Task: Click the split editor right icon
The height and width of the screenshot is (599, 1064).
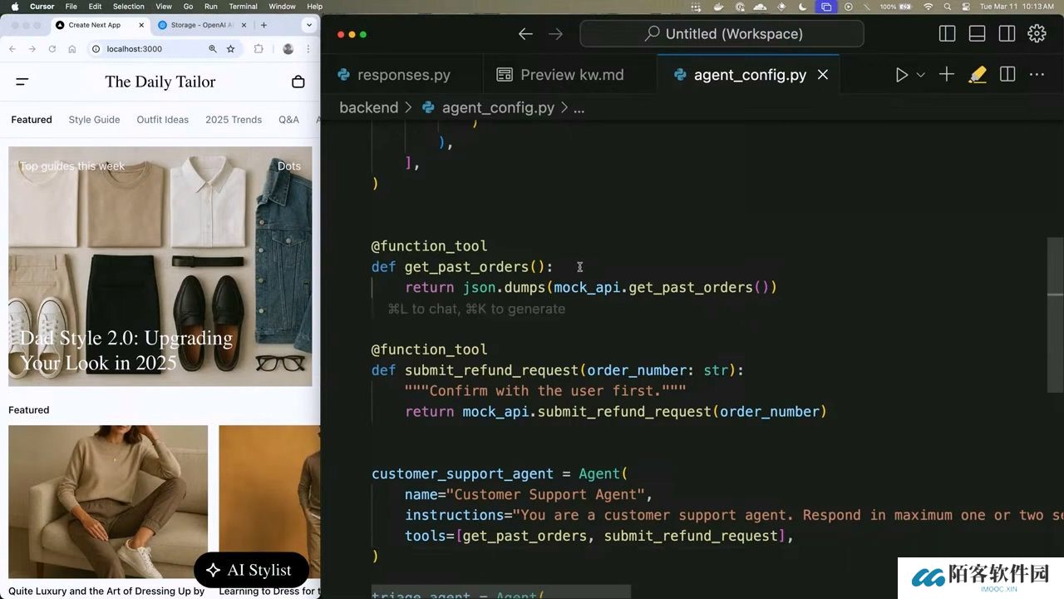Action: coord(1007,75)
